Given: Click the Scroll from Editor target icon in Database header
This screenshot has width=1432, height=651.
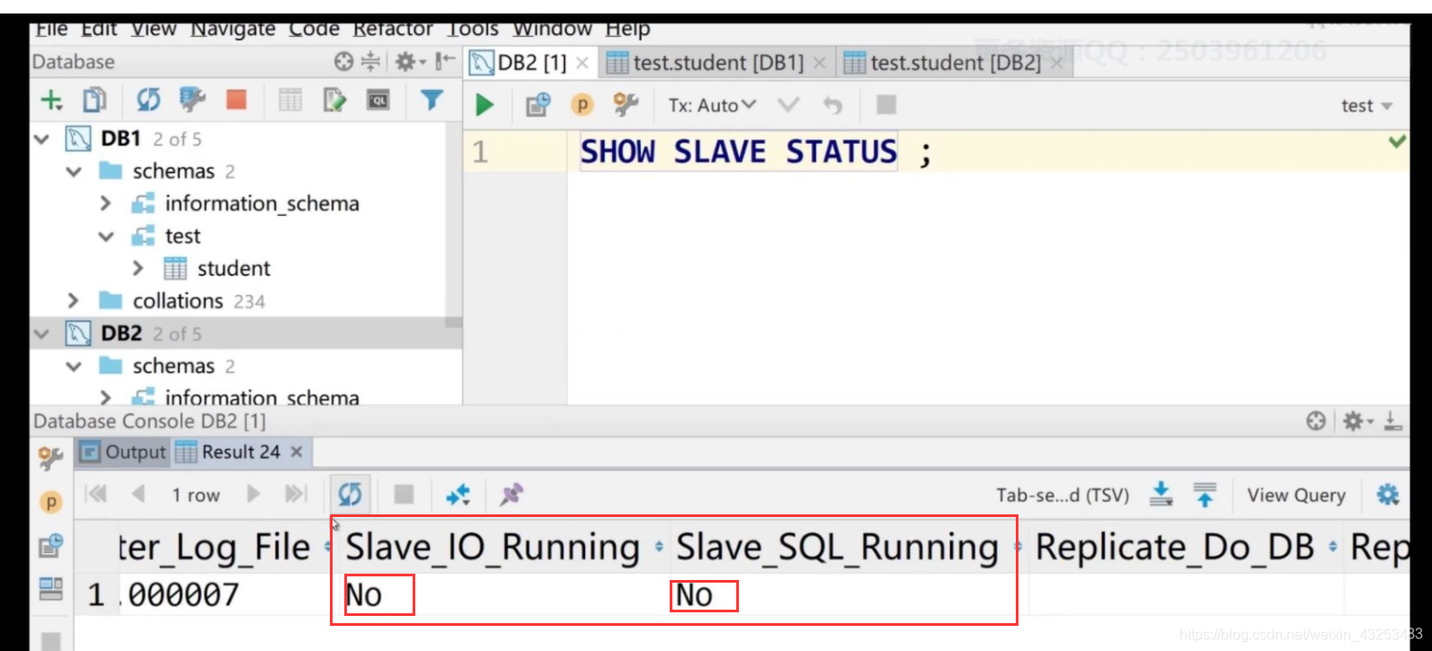Looking at the screenshot, I should [344, 61].
